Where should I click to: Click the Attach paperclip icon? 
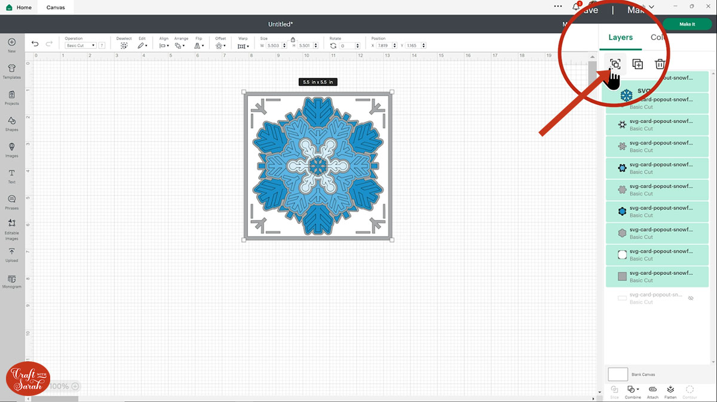(x=652, y=390)
